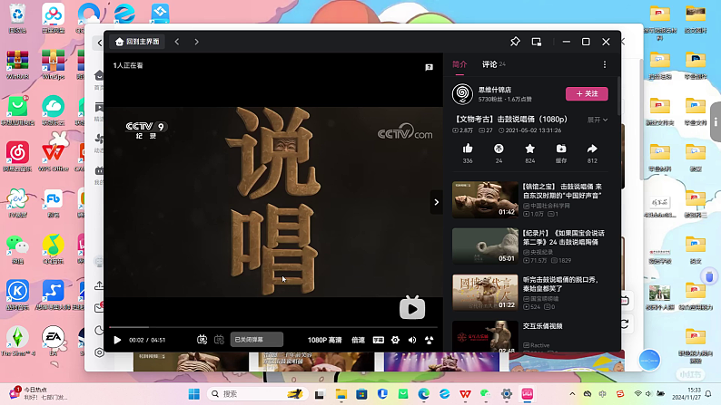Click the taskbar 搜索 search box
Screen dimensions: 721x405
(258, 394)
